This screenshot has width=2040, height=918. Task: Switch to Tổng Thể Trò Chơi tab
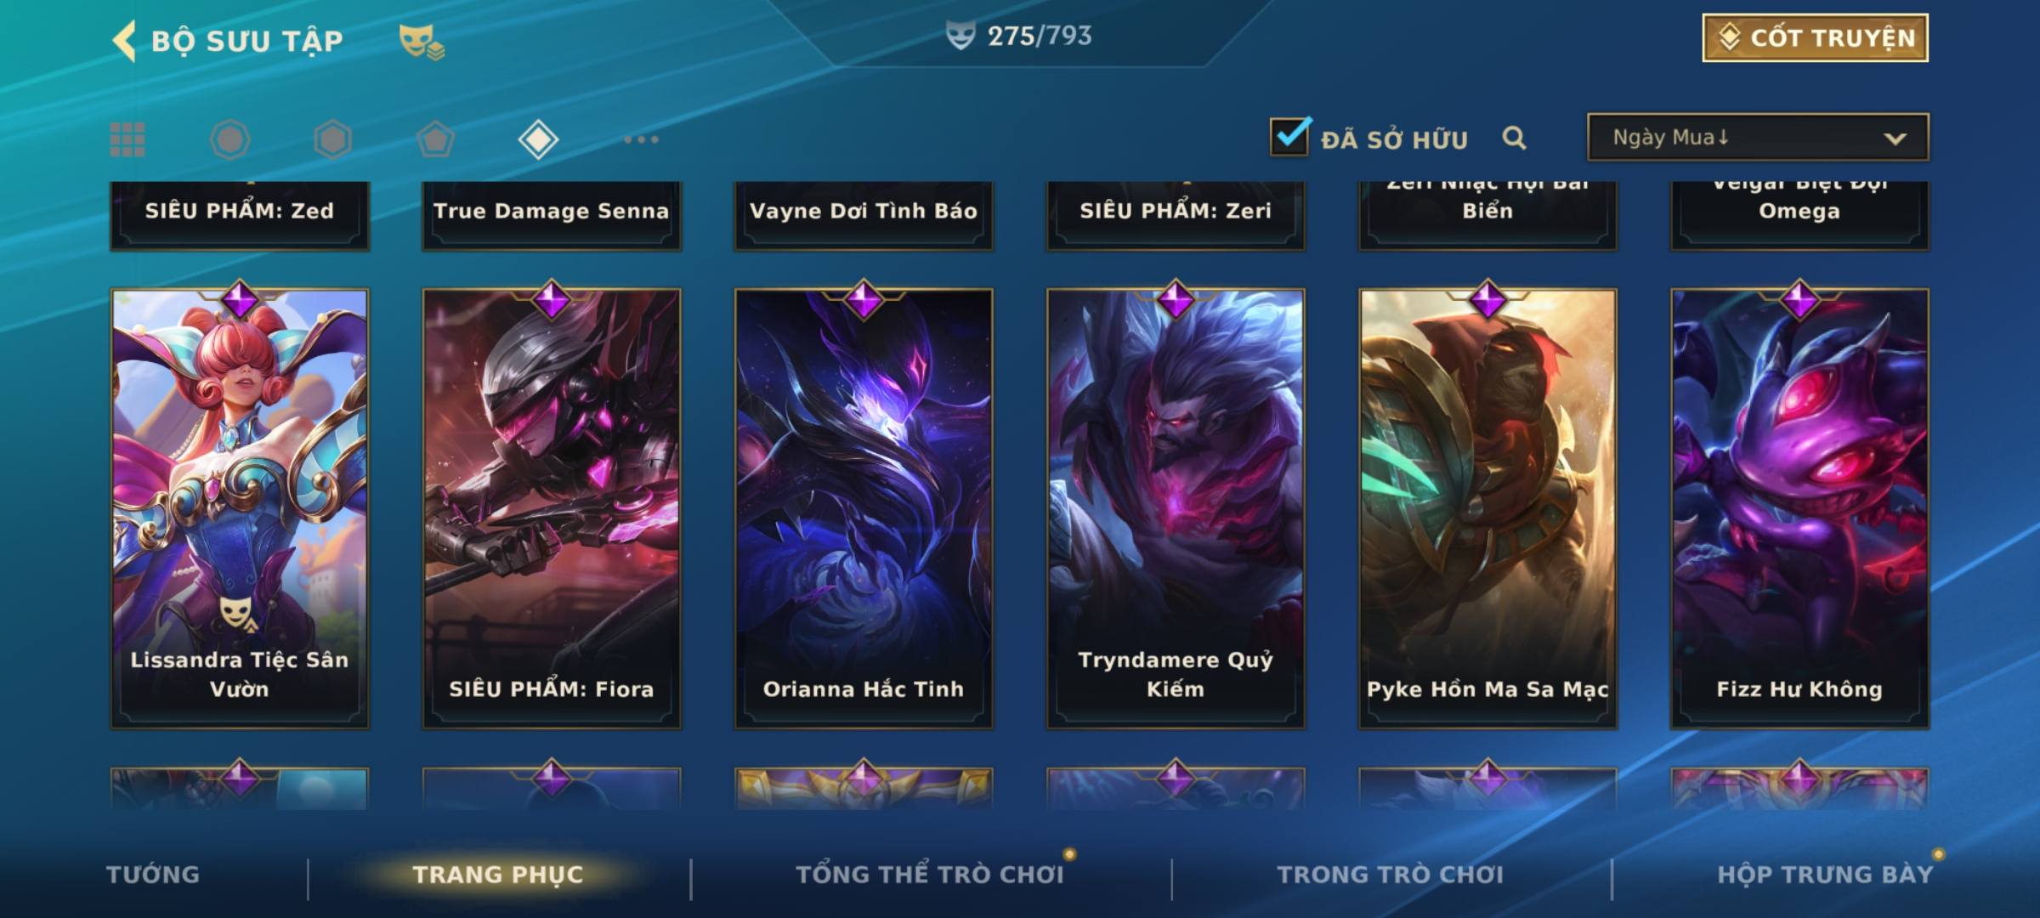(x=930, y=874)
